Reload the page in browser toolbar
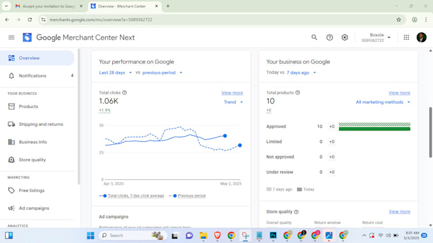The height and width of the screenshot is (243, 433). tap(30, 20)
